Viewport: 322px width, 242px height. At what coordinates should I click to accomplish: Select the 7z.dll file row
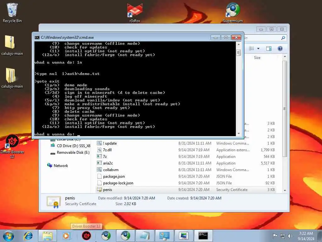tap(186, 150)
